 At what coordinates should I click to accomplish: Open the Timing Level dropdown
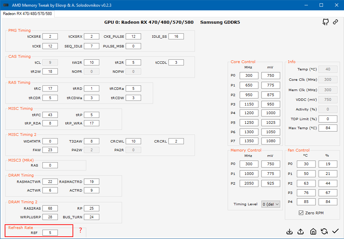click(271, 204)
